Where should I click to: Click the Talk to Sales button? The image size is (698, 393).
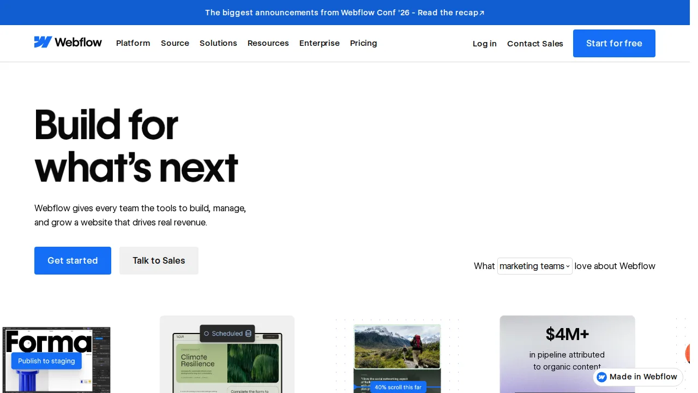pos(159,260)
